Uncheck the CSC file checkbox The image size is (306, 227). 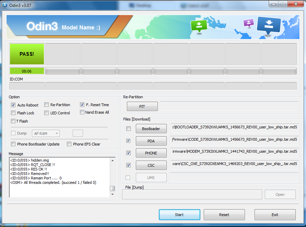tap(128, 165)
